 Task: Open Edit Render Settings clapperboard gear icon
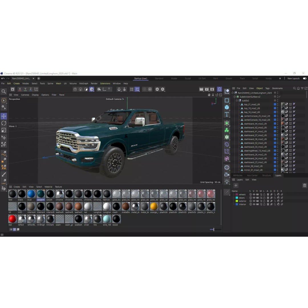pos(212,89)
